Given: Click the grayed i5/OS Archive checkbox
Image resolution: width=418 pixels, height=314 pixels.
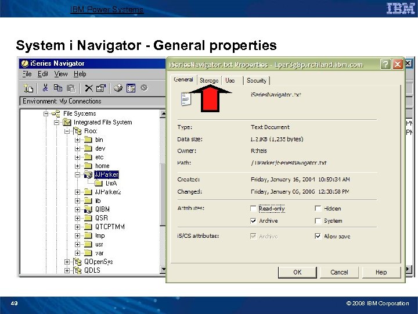Looking at the screenshot, I should (253, 236).
